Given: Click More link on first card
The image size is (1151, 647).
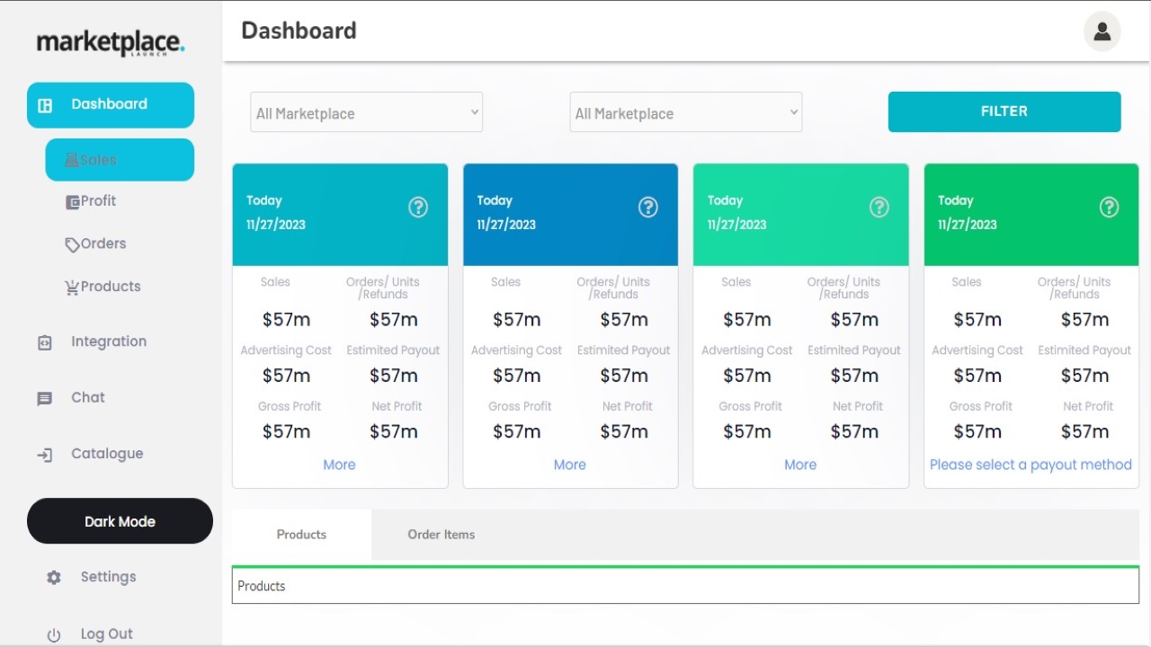Looking at the screenshot, I should 339,465.
